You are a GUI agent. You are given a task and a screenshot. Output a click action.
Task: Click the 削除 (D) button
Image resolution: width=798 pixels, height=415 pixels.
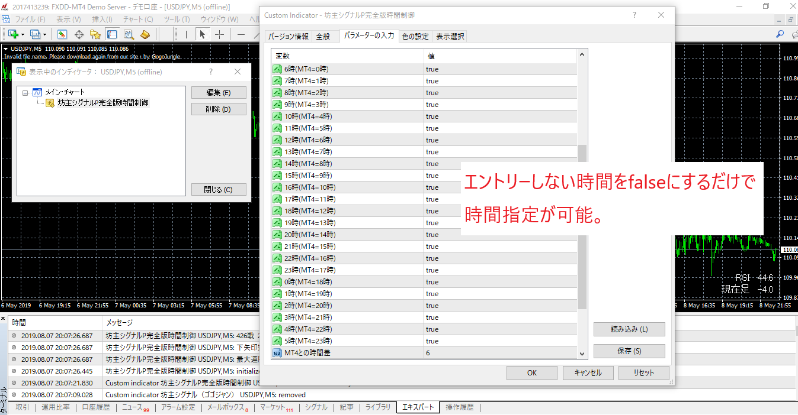click(x=219, y=109)
